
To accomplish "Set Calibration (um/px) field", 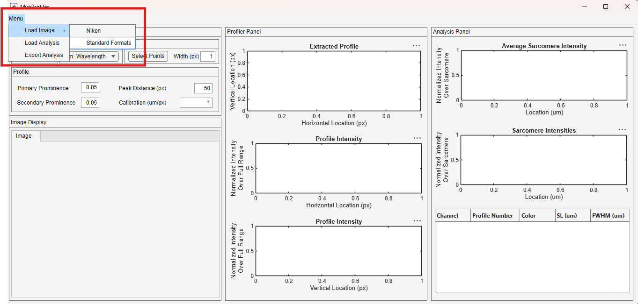I will [196, 103].
